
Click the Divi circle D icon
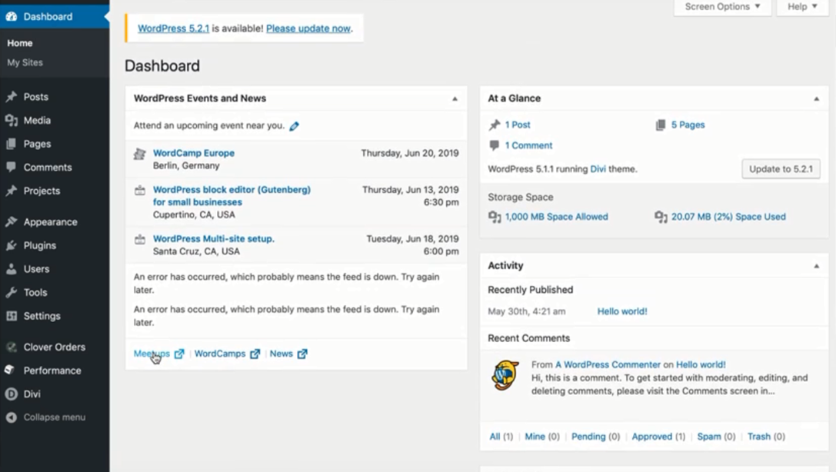click(x=12, y=394)
